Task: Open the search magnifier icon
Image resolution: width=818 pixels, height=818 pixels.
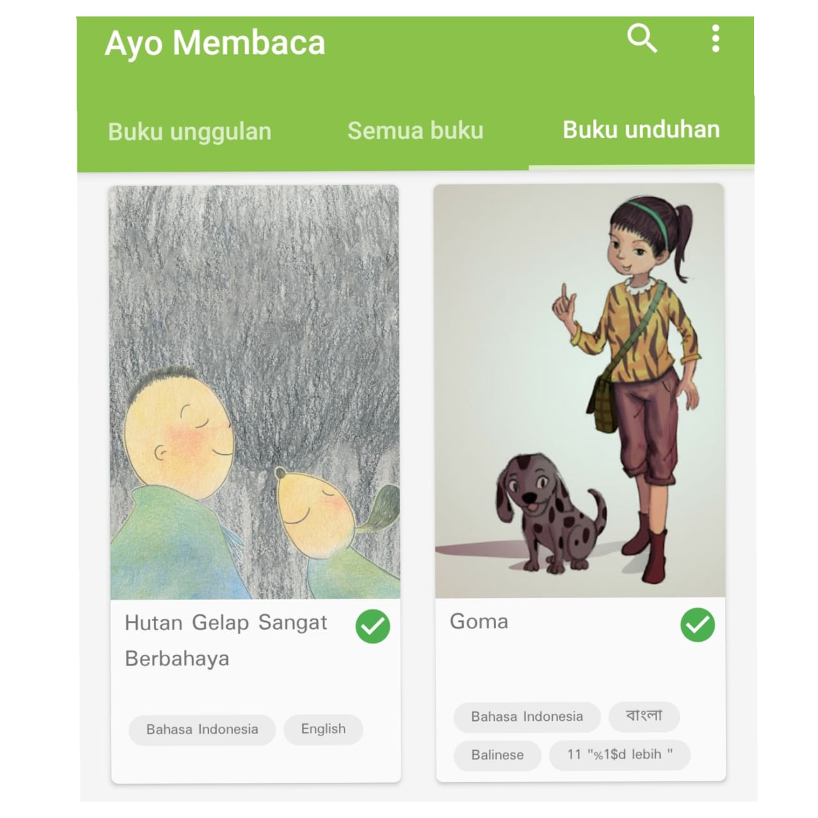Action: (642, 39)
